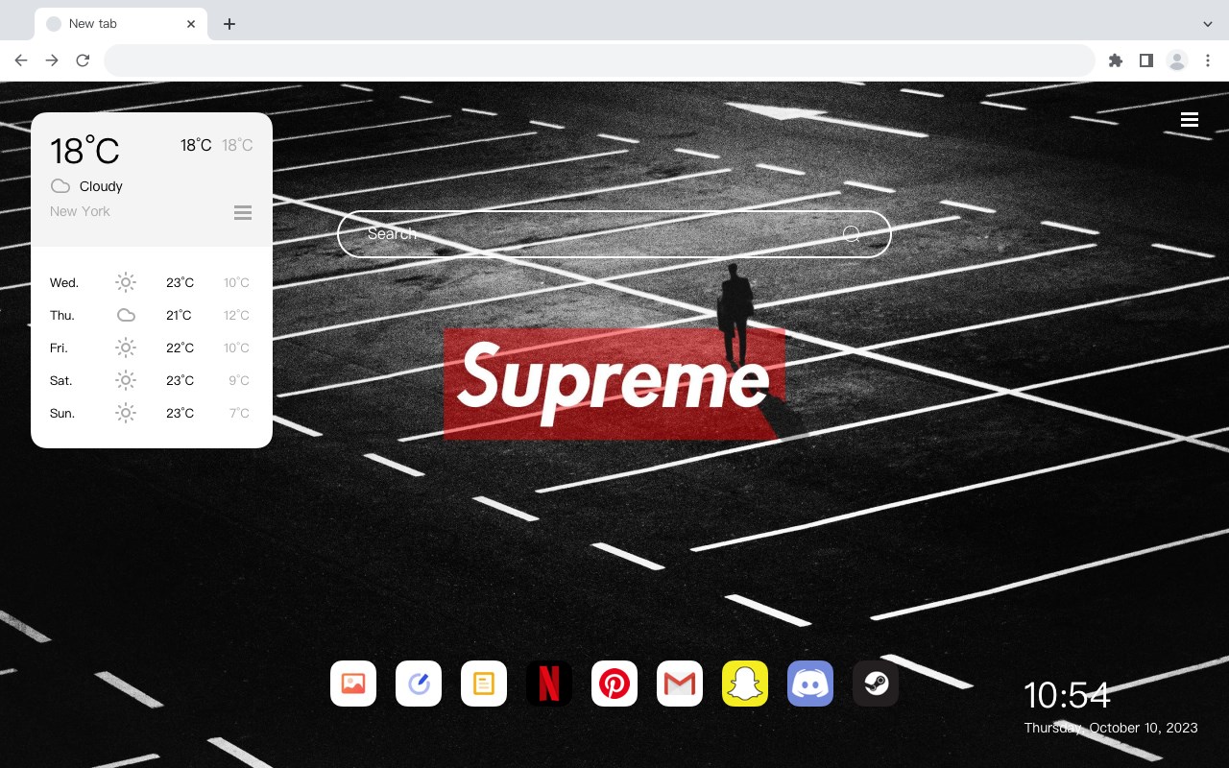Open the Chrome profile avatar
1229x768 pixels.
point(1177,60)
